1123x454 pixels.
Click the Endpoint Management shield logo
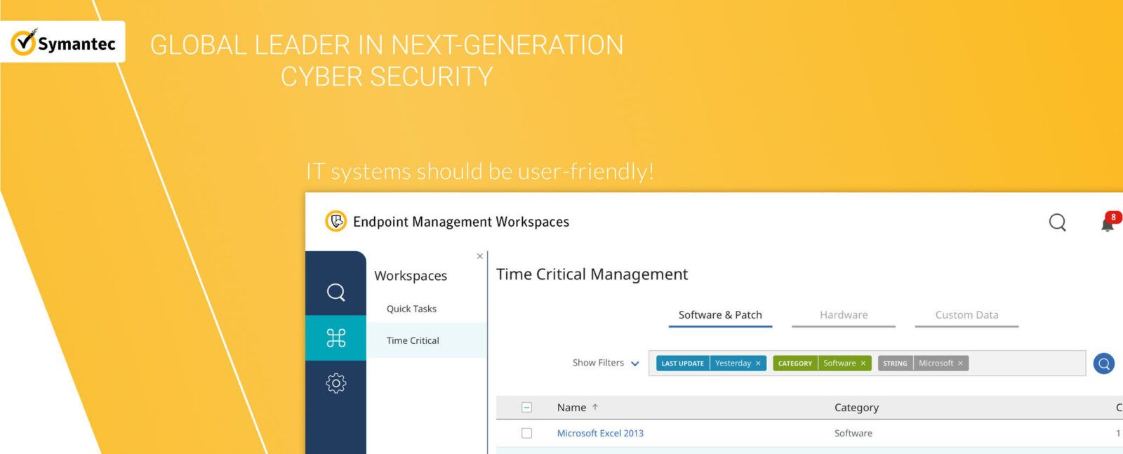(336, 222)
